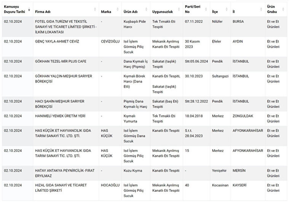Screen dimensions: 290x202
Task: Select the Kuzu Kıyma product cell
Action: (133, 170)
